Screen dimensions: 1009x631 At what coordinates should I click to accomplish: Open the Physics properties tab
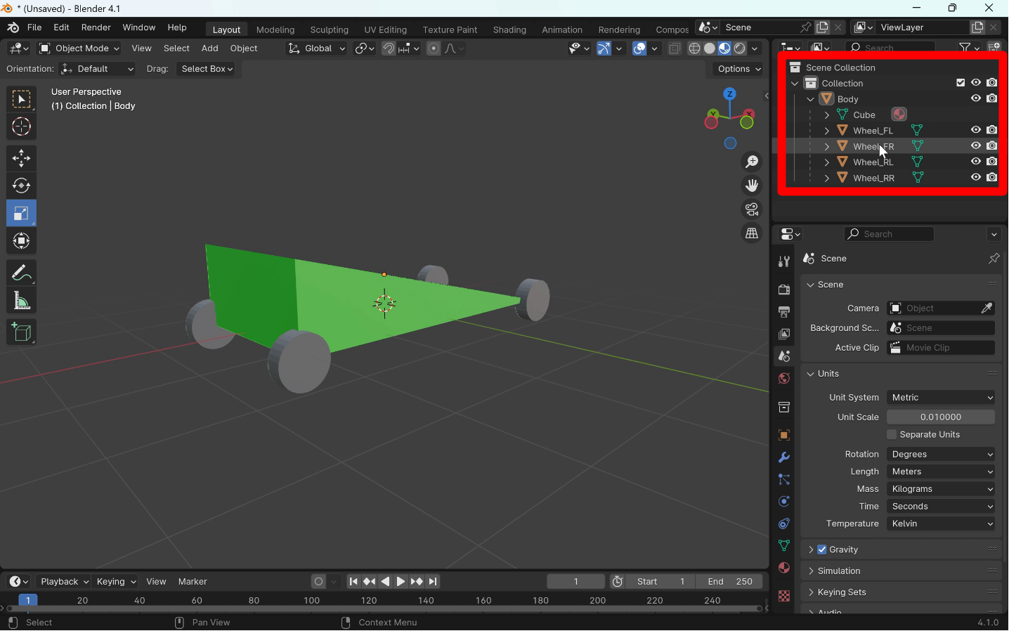(784, 502)
